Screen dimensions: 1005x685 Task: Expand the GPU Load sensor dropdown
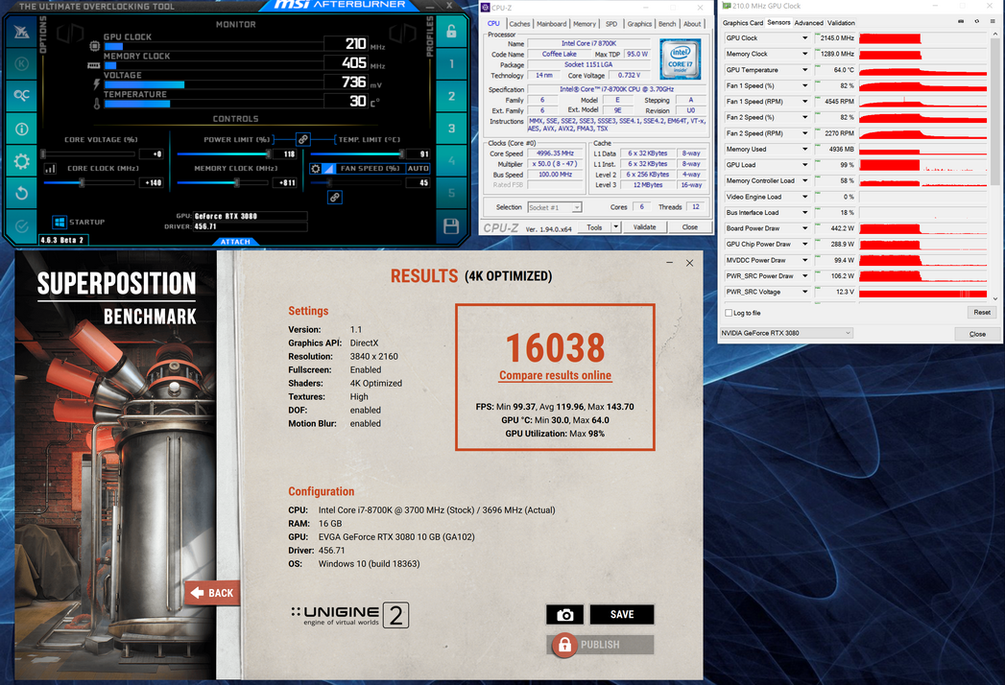[x=805, y=165]
